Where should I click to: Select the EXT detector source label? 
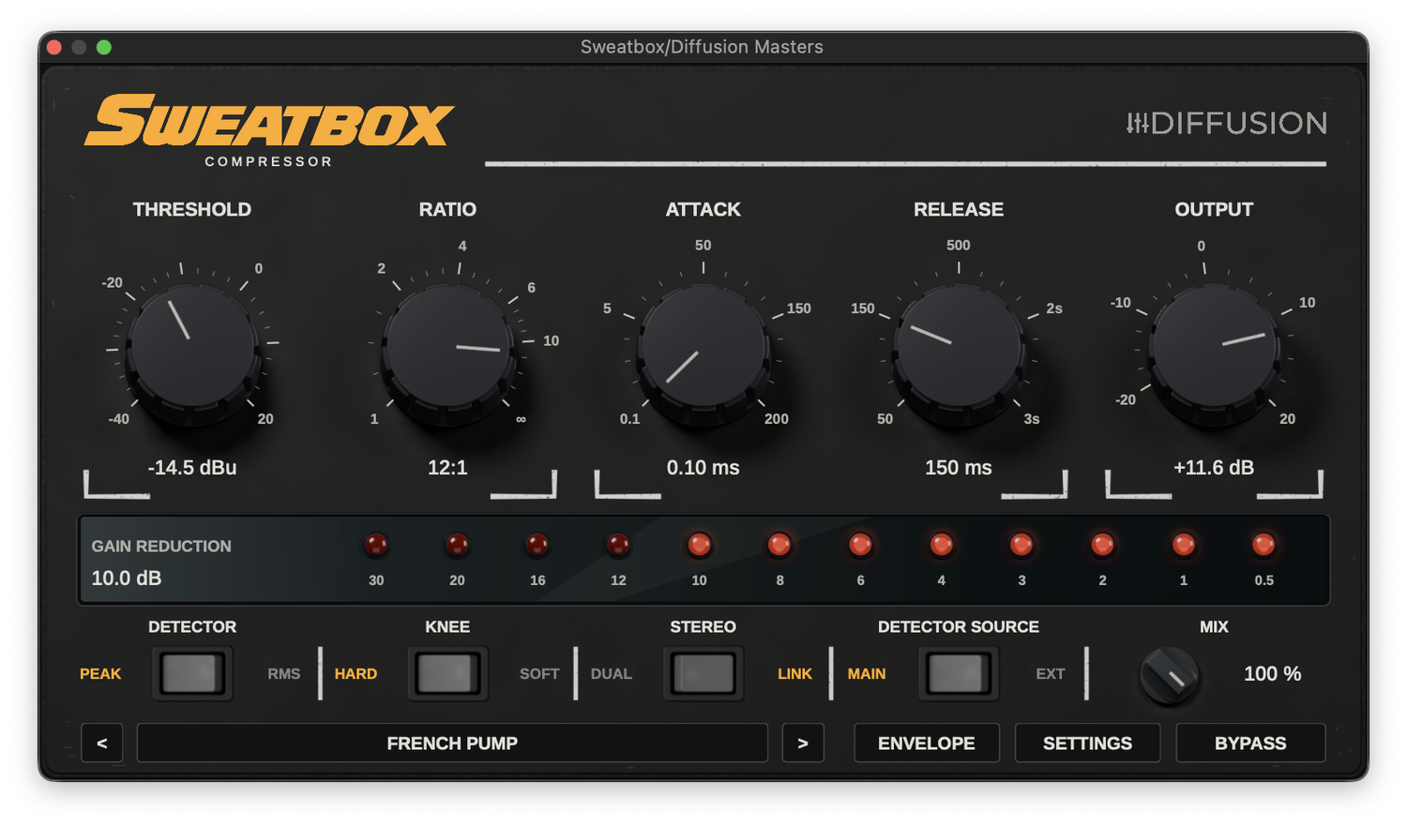[1051, 673]
